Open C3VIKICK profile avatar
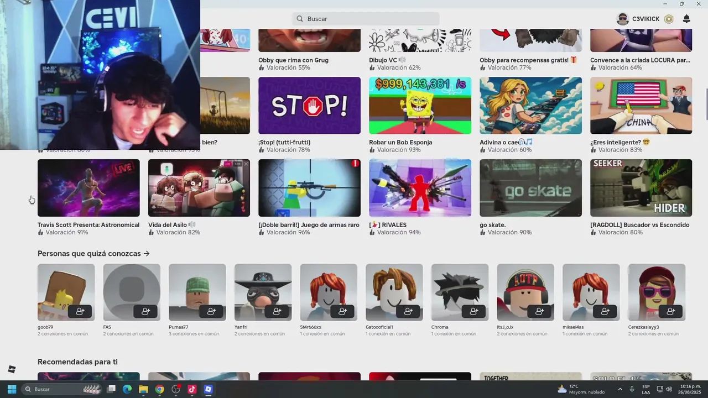708x398 pixels. click(623, 19)
